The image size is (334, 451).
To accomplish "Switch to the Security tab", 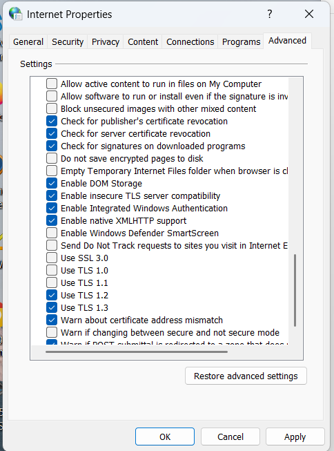I will tap(68, 42).
